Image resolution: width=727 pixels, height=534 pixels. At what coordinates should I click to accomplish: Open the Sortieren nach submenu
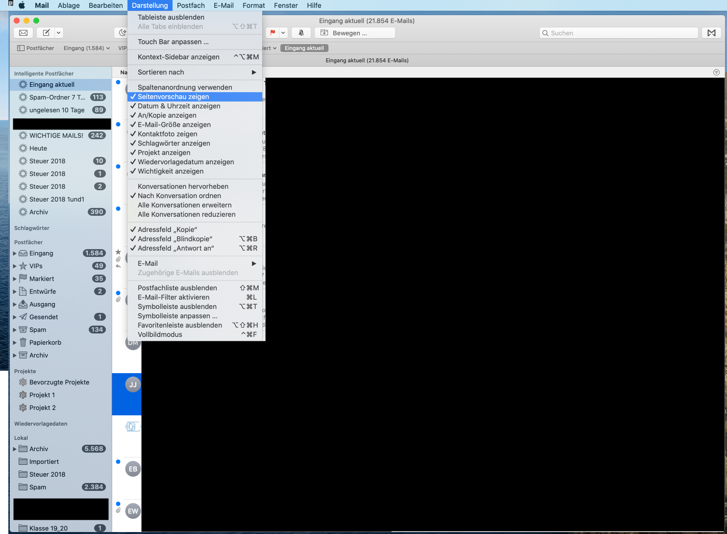pos(195,72)
